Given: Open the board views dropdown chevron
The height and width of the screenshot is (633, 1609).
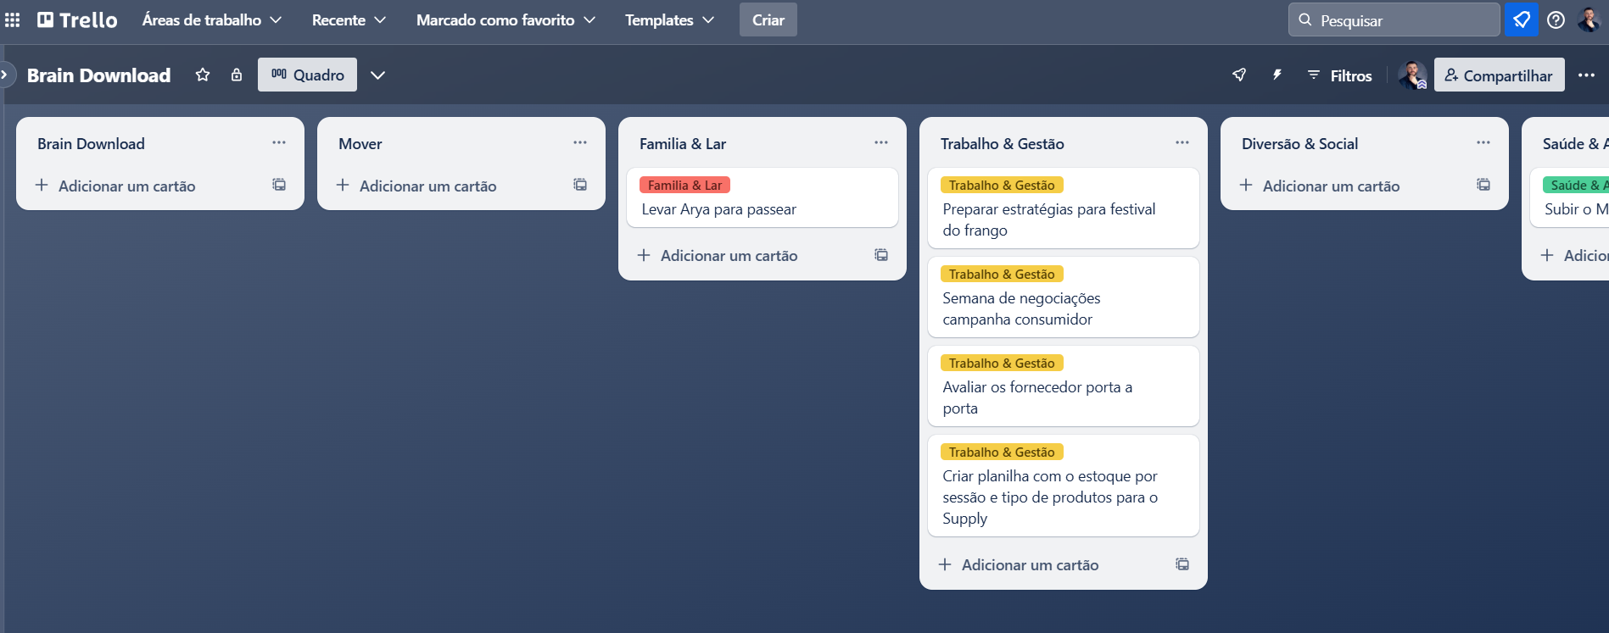Looking at the screenshot, I should pos(377,75).
